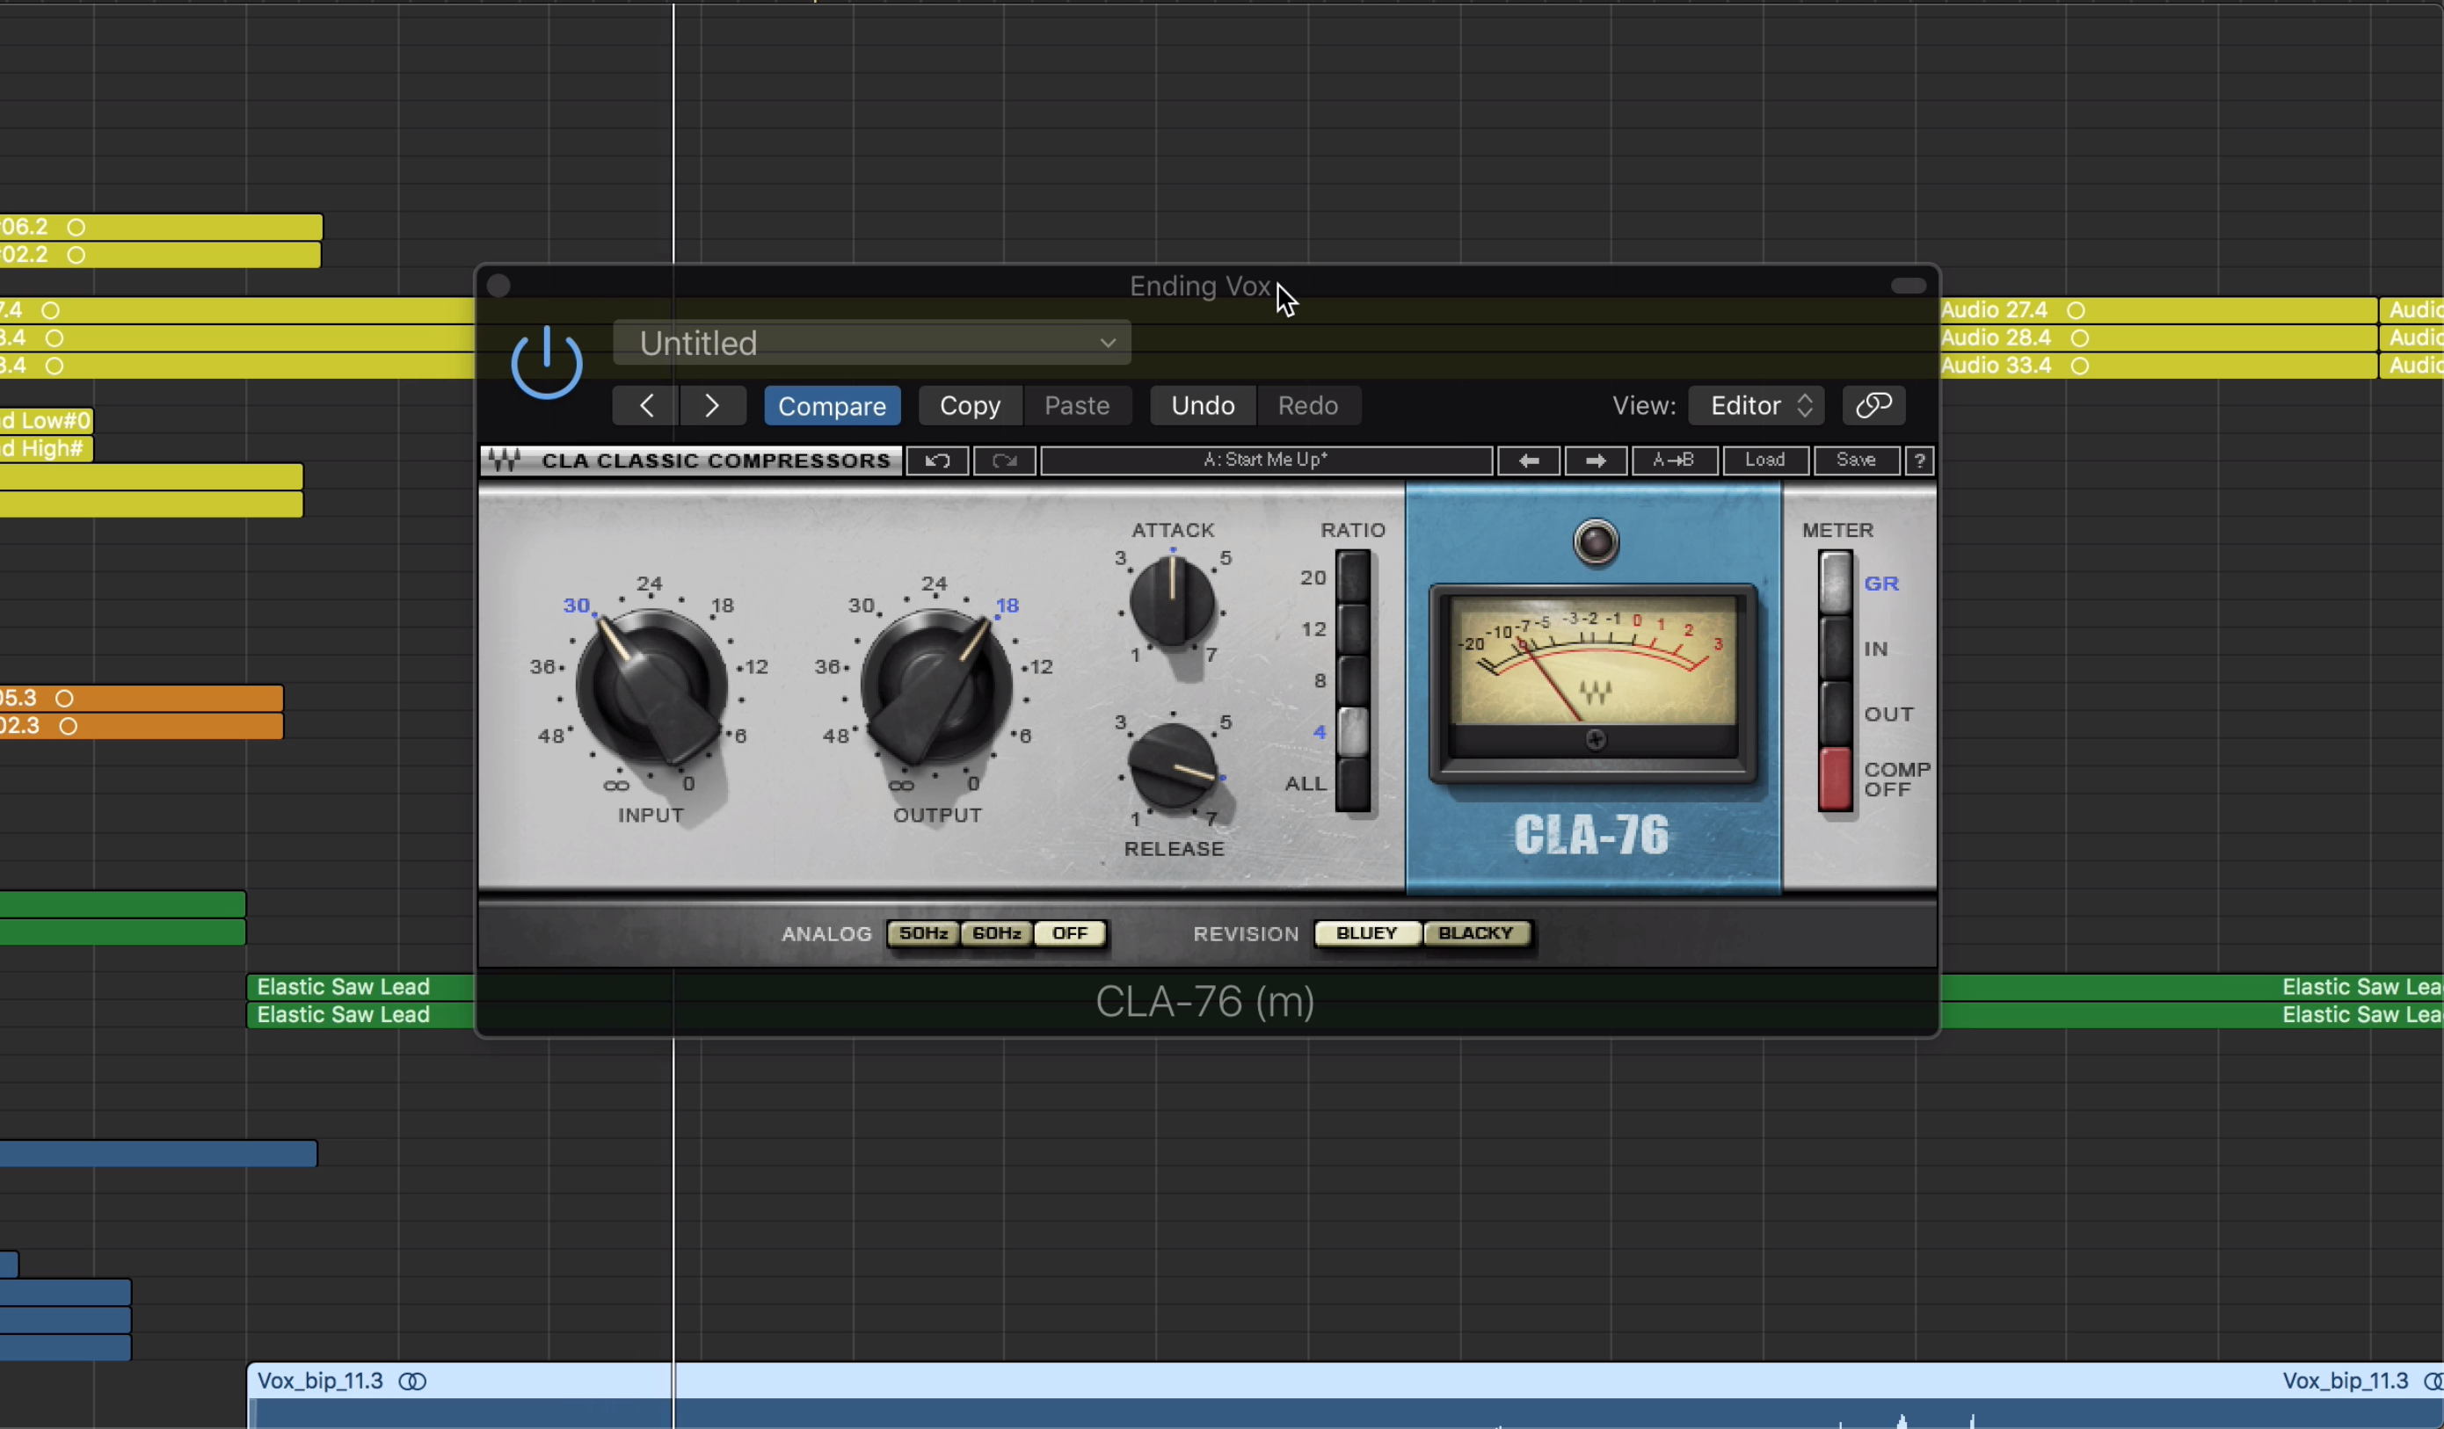Click the link chain icon button
Screen dimensions: 2444x1429
1873,405
